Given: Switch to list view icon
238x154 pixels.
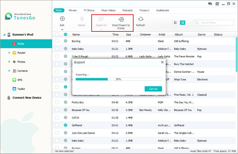Looking at the screenshot, I should pos(183,23).
